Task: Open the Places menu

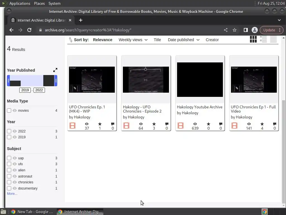Action: (39, 3)
